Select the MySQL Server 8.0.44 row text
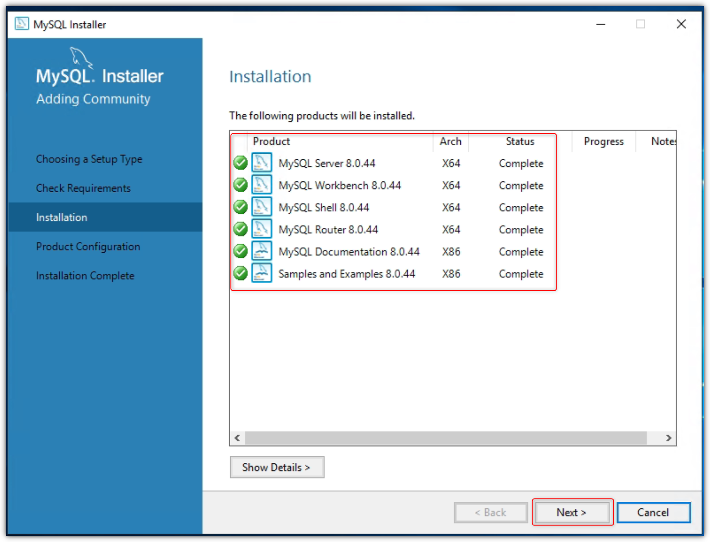The image size is (710, 542). tap(327, 163)
